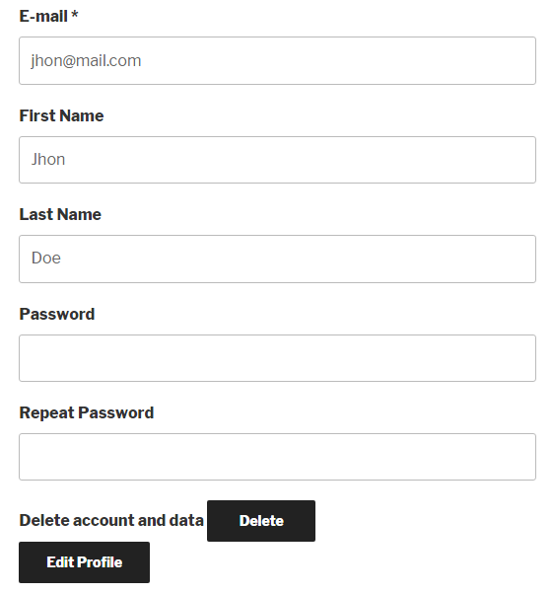The image size is (553, 594).
Task: Click the required asterisk next to E-mail
Action: pyautogui.click(x=75, y=15)
